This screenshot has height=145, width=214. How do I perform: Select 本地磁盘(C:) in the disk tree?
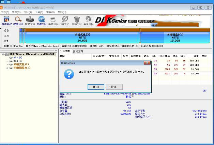[22, 68]
